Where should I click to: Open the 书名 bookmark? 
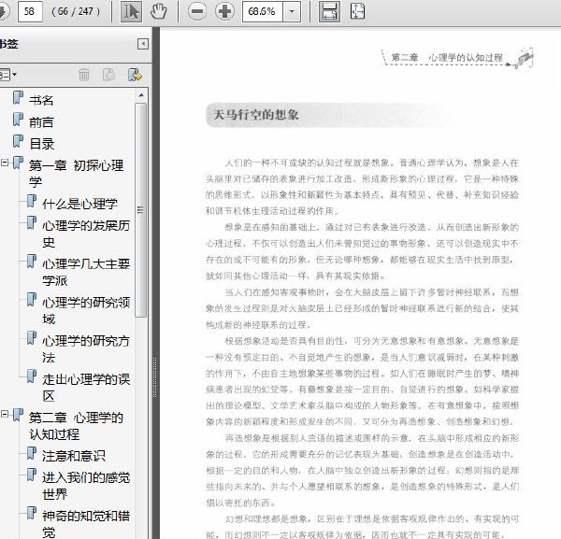[41, 101]
